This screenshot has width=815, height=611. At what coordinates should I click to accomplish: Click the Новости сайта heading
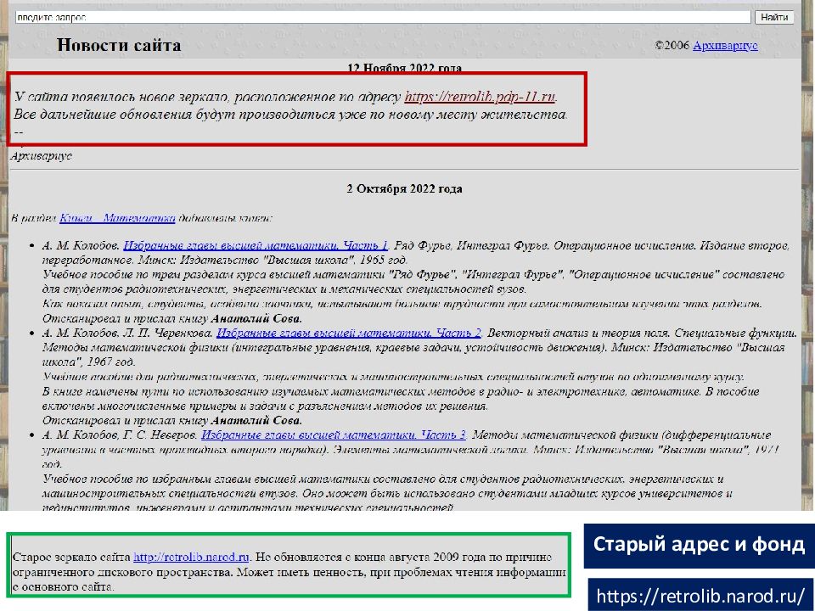point(119,46)
